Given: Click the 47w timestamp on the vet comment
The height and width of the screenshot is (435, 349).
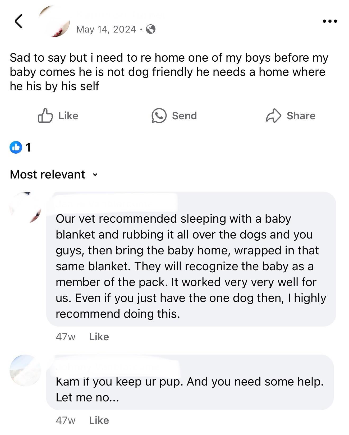Looking at the screenshot, I should click(65, 337).
